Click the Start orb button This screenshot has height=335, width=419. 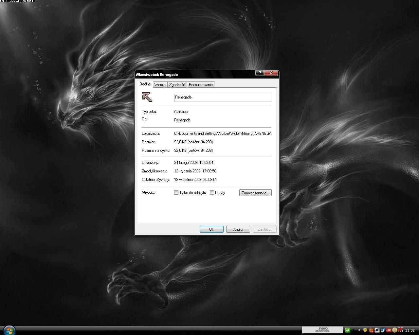pyautogui.click(x=9, y=330)
